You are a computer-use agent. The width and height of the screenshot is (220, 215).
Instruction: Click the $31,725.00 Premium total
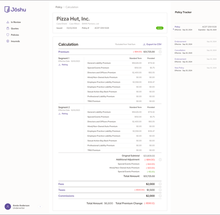pos(149,52)
